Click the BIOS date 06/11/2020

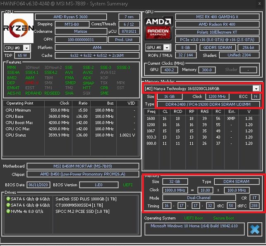point(38,185)
